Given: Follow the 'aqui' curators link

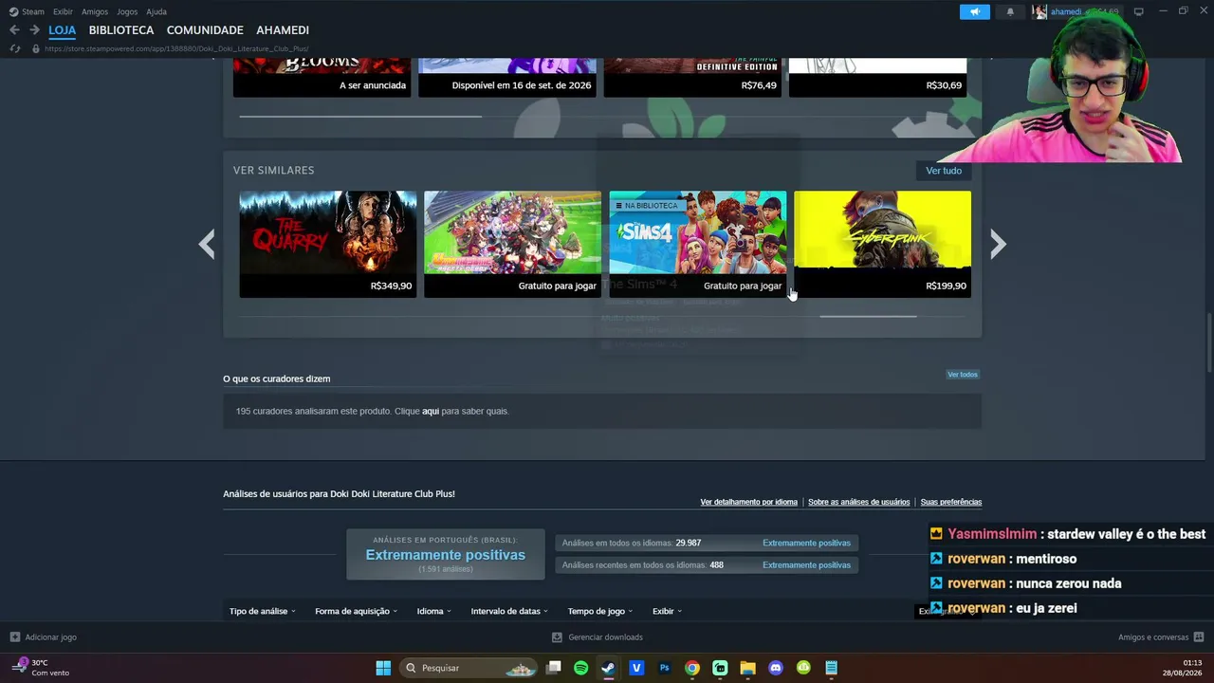Looking at the screenshot, I should [431, 411].
